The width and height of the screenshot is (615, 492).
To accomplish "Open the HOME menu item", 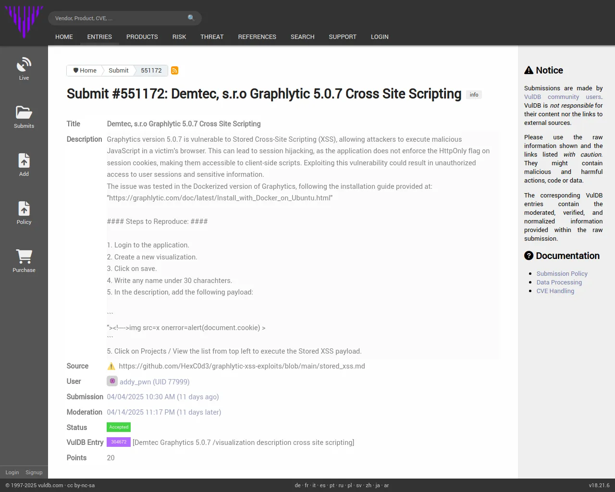I will pyautogui.click(x=64, y=37).
